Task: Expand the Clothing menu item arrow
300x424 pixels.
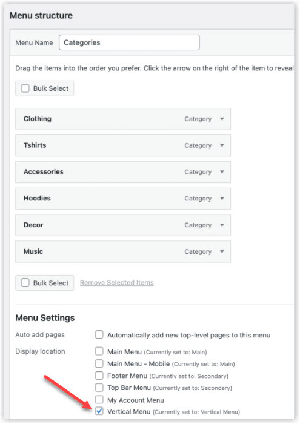Action: 222,119
